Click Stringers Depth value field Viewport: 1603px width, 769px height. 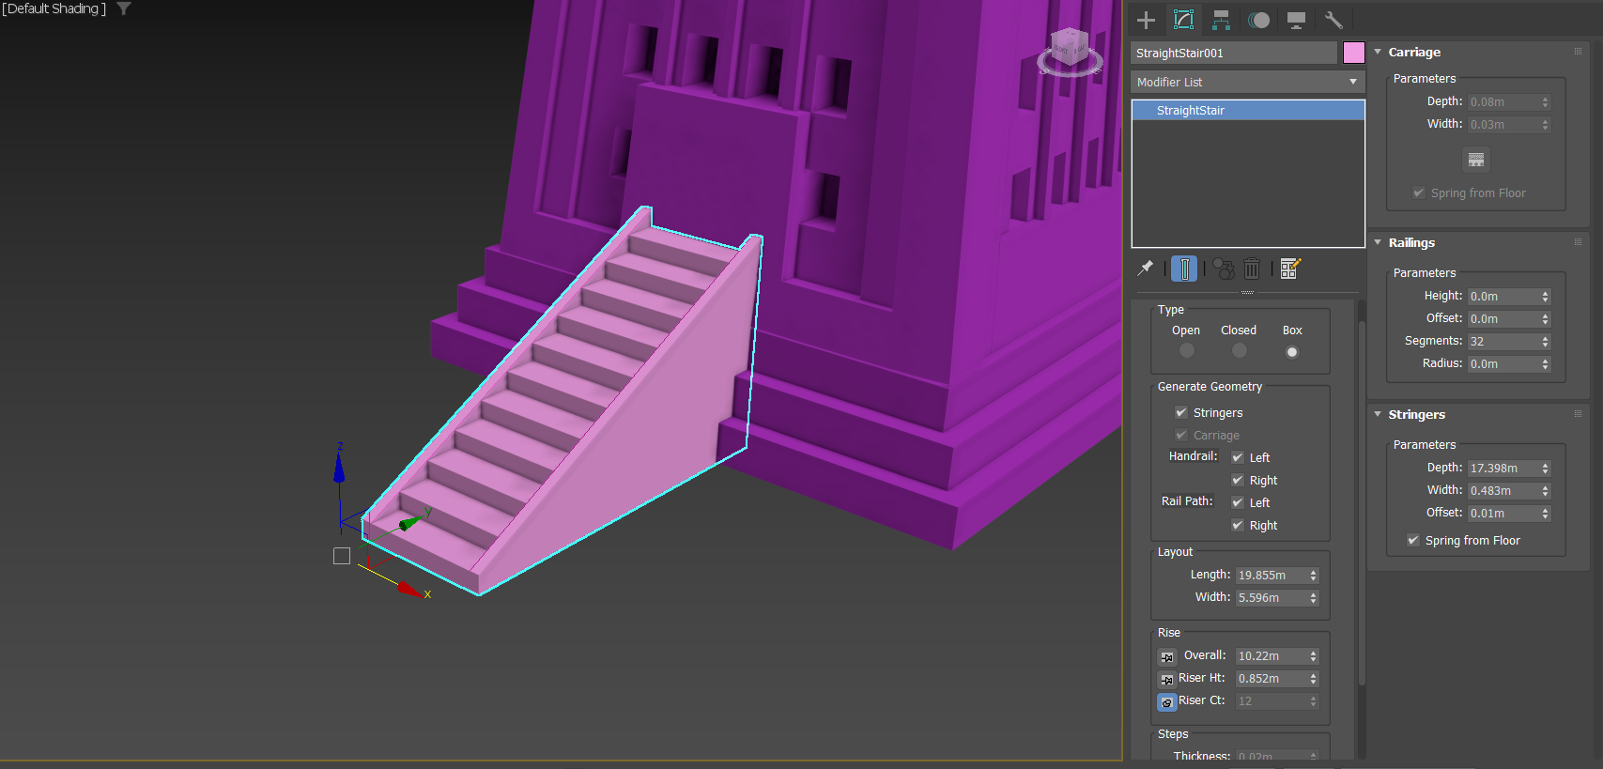click(1503, 469)
